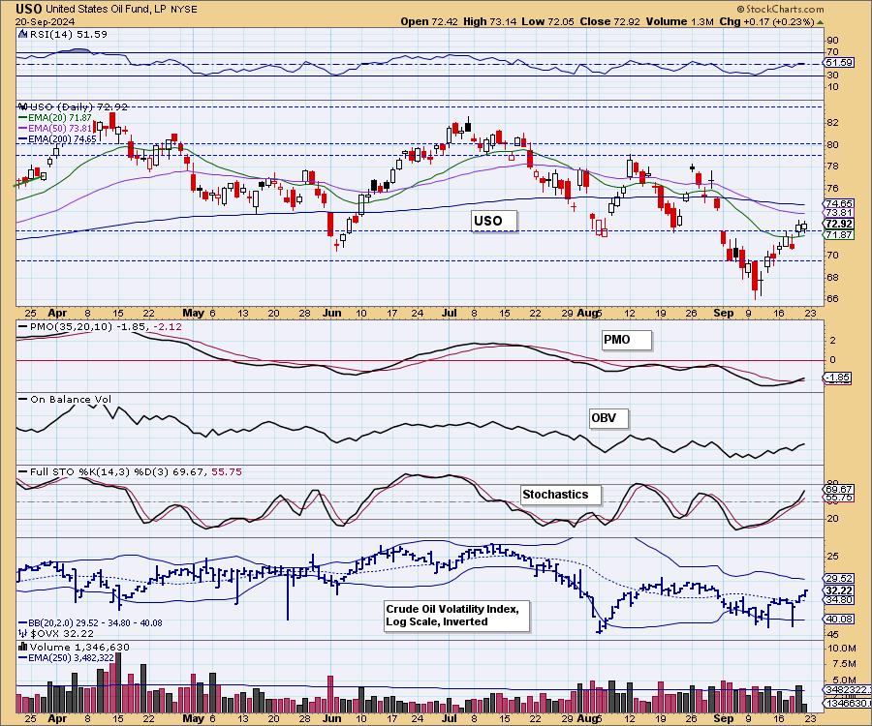Click the Volume 1.3M header value
Viewport: 872px width, 726px height.
point(679,21)
